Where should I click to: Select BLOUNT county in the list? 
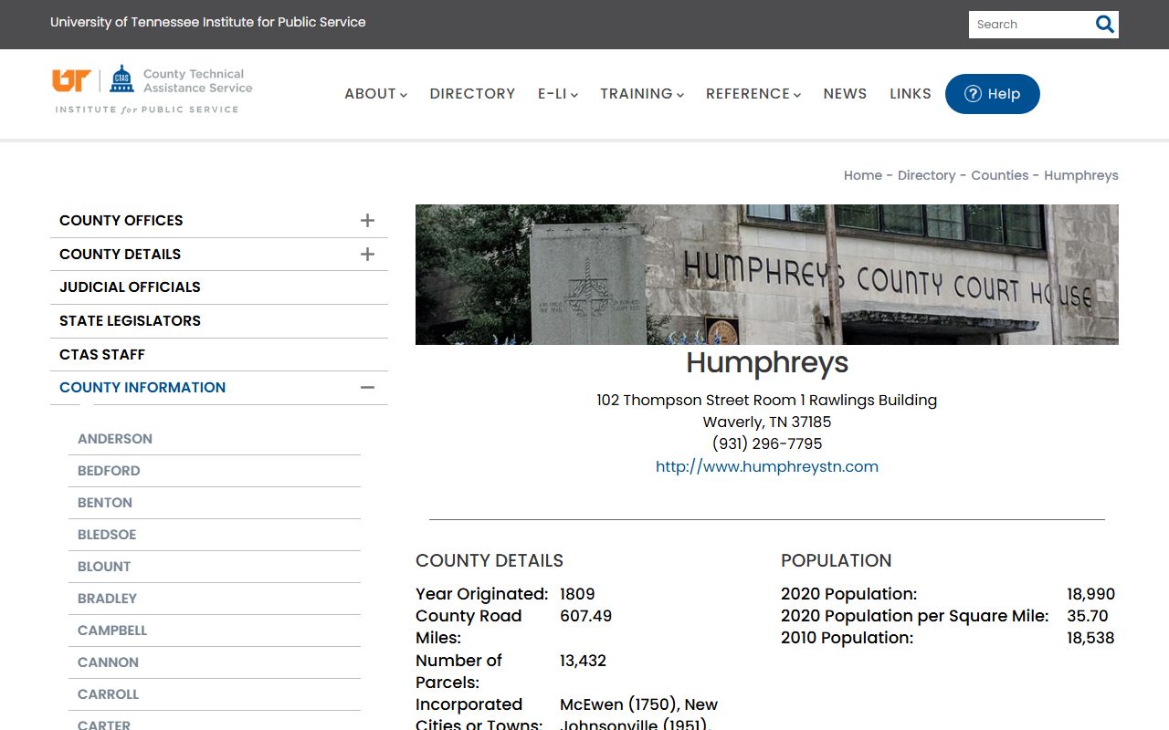pos(104,567)
